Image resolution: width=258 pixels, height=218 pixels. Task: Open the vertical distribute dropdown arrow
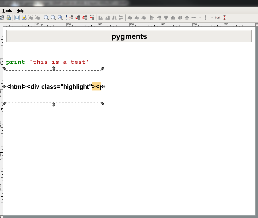coord(212,18)
